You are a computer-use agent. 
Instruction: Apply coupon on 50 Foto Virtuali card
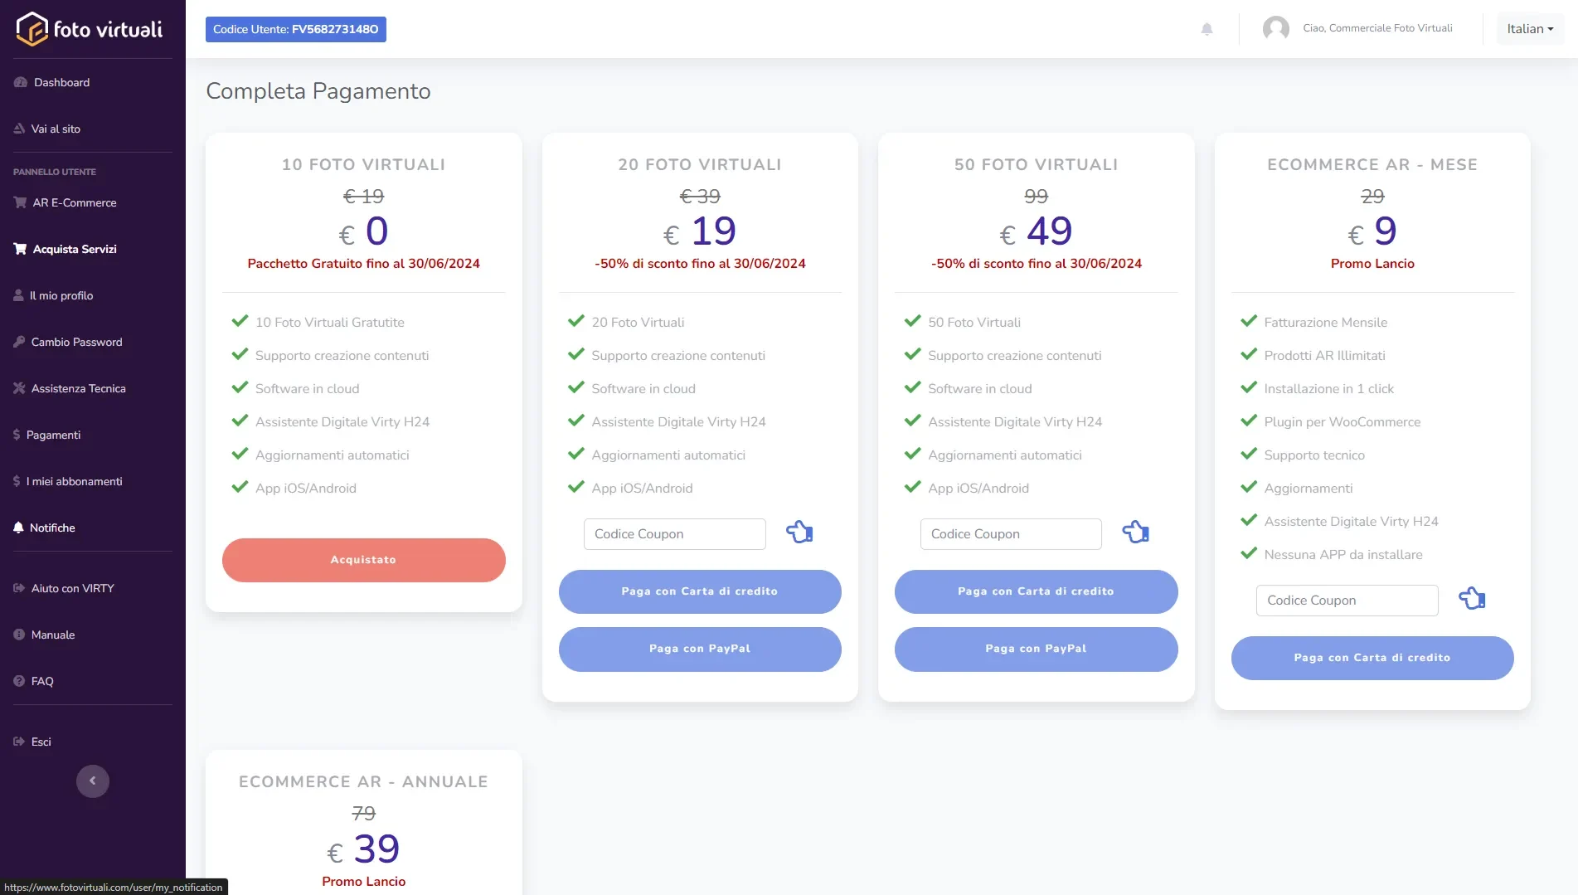1135,532
